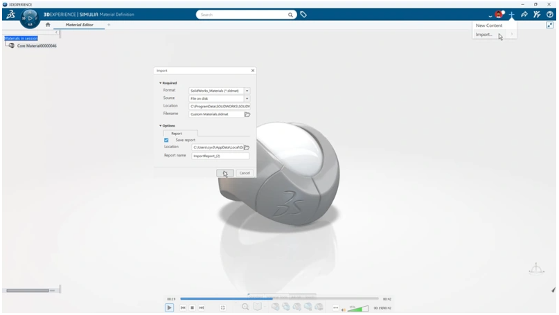Go to the Home tab icon
This screenshot has width=559, height=315.
[x=48, y=25]
